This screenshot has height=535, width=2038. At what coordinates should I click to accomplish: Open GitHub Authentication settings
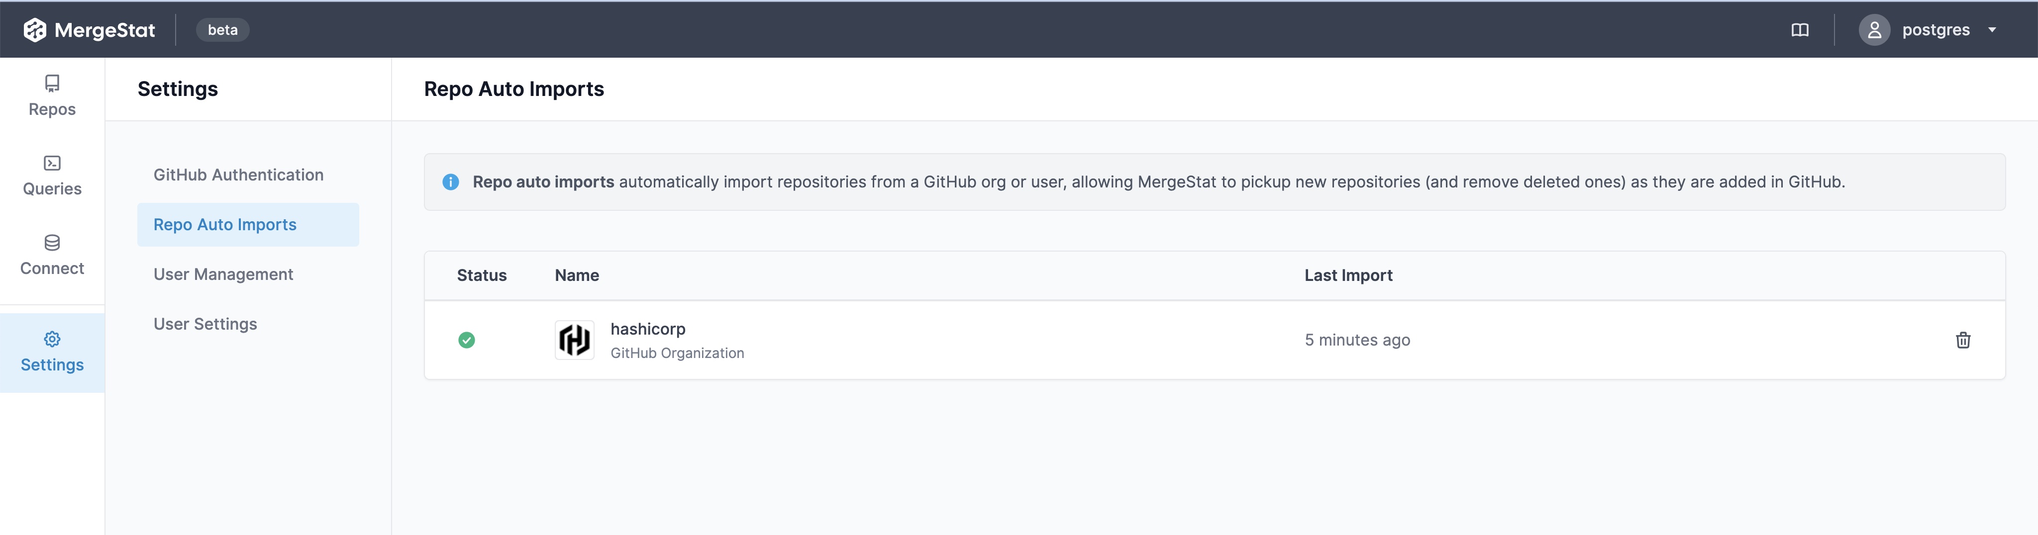tap(238, 175)
